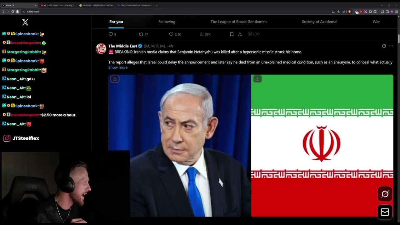Open site settings icon in address bar

point(23,12)
